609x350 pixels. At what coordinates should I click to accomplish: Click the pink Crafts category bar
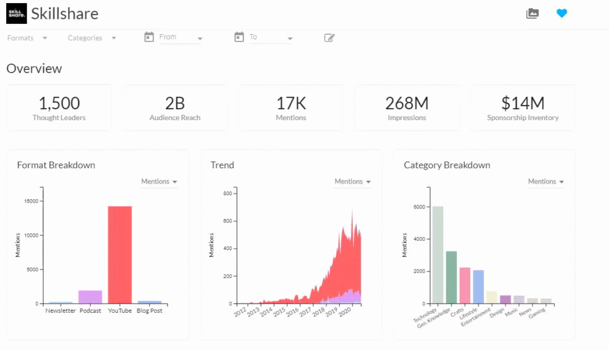[x=465, y=285]
